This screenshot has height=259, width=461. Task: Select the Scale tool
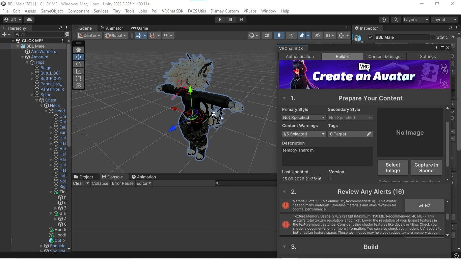pos(79,71)
